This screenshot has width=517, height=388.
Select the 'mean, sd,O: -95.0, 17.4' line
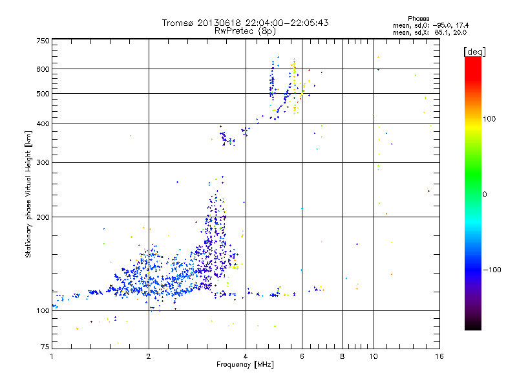(x=430, y=26)
